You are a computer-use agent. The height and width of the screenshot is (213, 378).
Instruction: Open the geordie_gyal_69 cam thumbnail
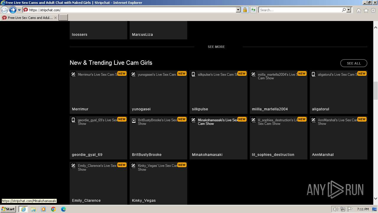(x=98, y=138)
